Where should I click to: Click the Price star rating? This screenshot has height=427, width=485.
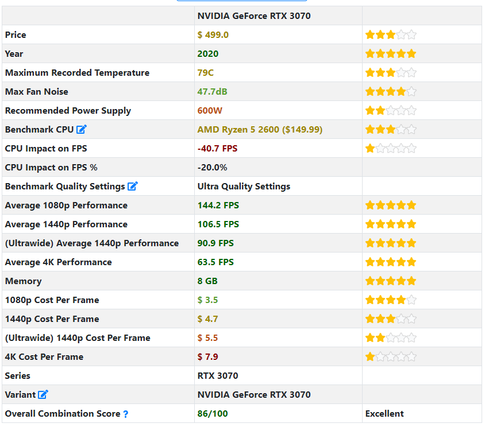[x=391, y=34]
